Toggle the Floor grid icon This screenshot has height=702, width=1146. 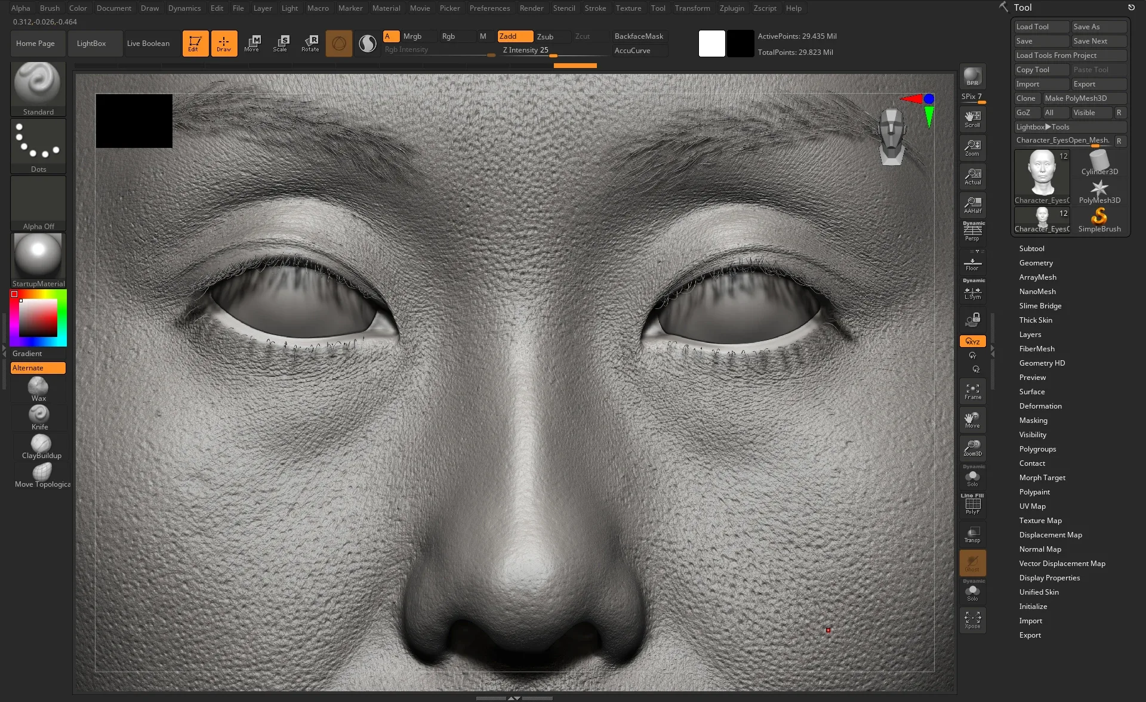(x=972, y=262)
